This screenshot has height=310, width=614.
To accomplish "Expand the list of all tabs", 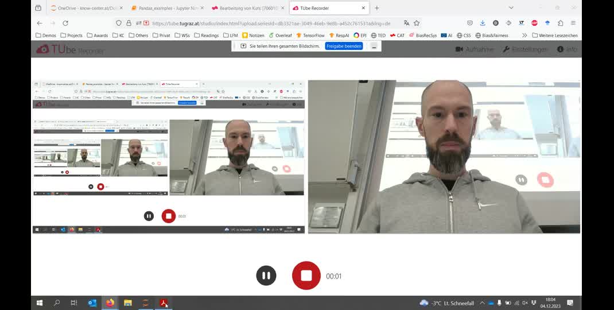I will pyautogui.click(x=511, y=8).
